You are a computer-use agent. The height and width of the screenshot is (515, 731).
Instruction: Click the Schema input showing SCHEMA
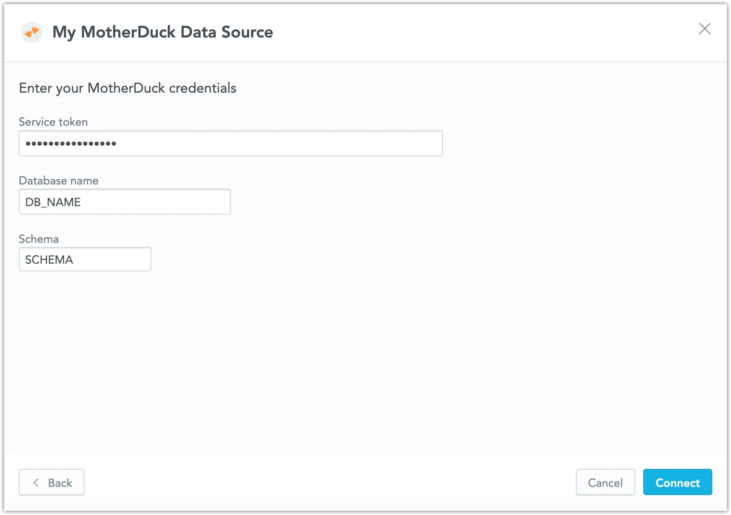coord(84,259)
